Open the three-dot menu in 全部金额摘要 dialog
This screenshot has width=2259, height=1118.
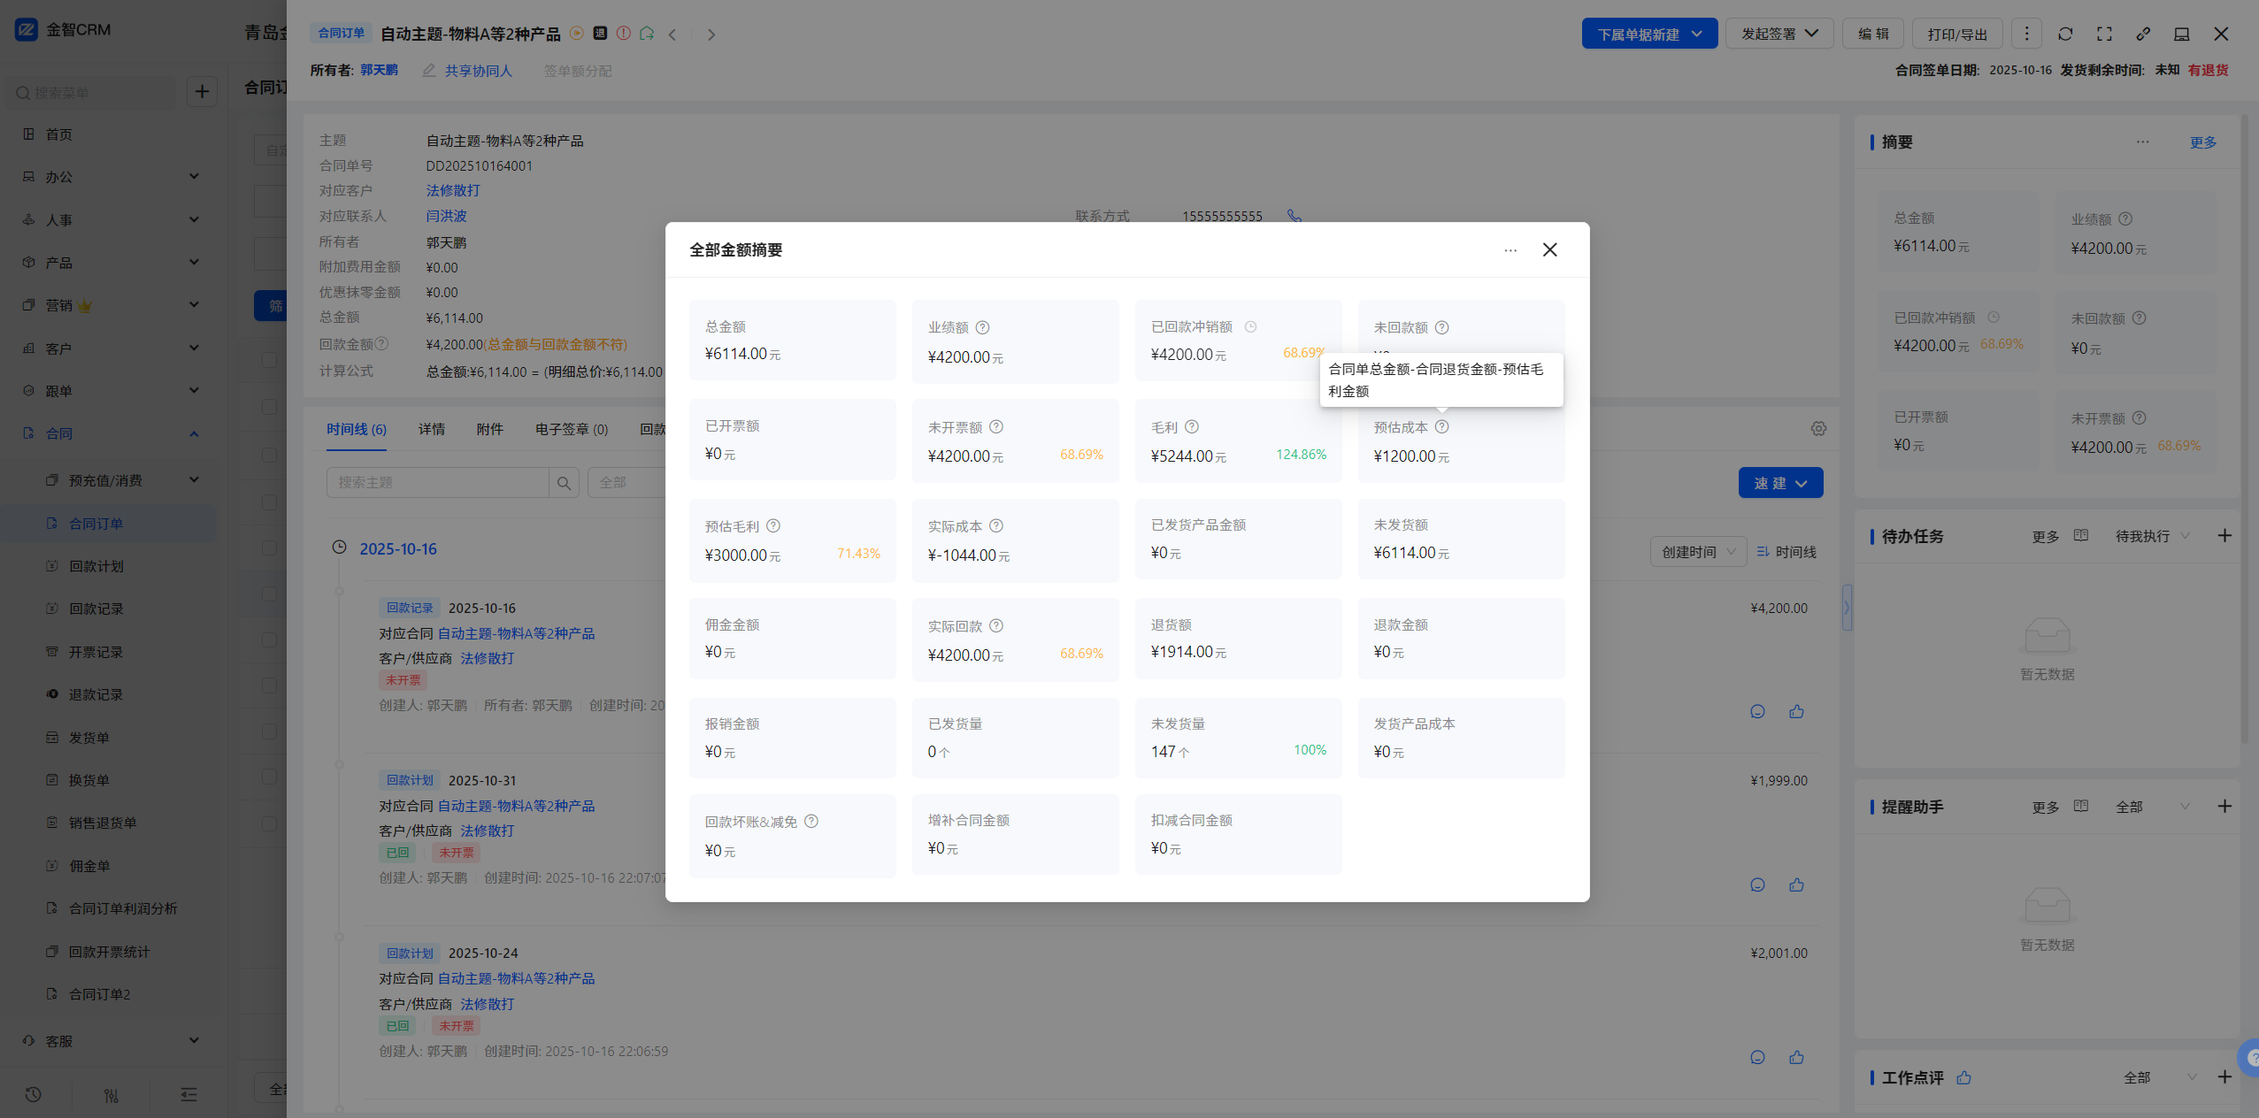[1510, 250]
